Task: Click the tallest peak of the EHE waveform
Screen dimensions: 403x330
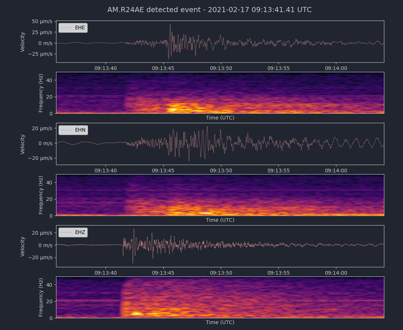Action: pos(170,25)
